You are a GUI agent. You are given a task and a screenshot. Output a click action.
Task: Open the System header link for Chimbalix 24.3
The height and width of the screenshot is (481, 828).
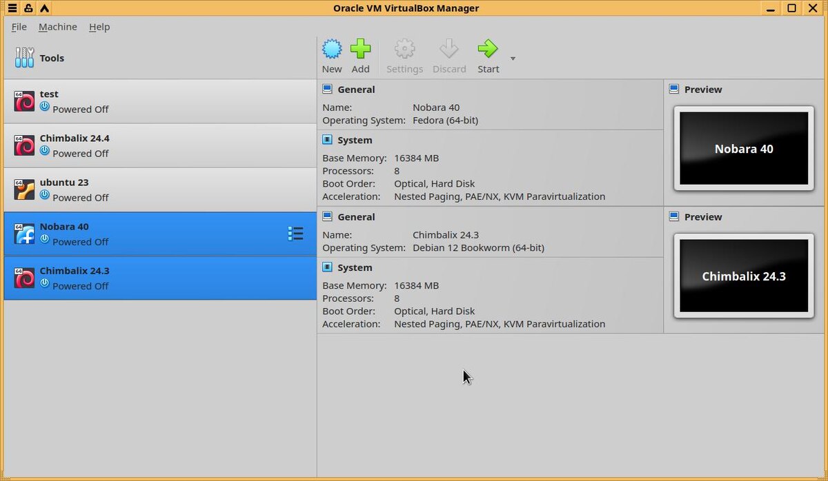click(x=355, y=267)
